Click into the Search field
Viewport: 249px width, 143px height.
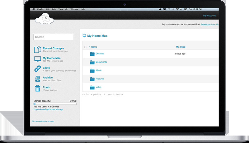[54, 37]
